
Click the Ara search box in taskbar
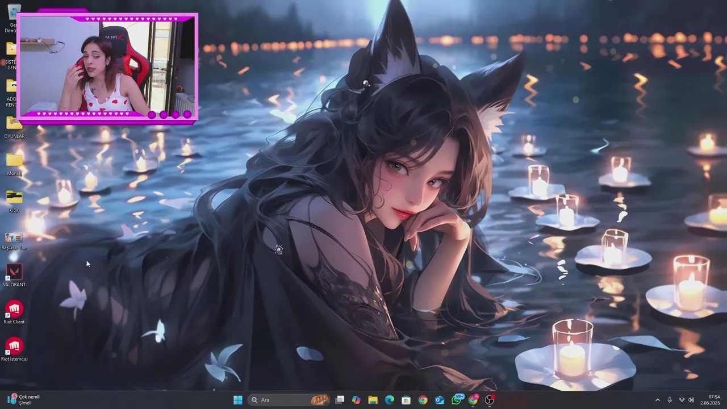[290, 400]
